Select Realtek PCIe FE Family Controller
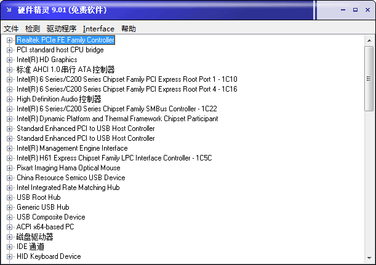This screenshot has height=265, width=376. pyautogui.click(x=65, y=40)
